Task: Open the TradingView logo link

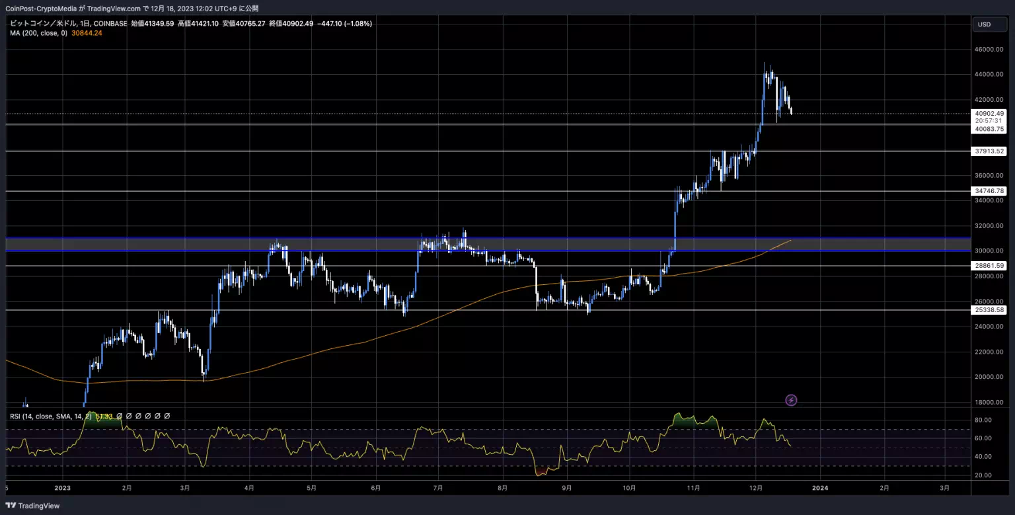Action: [31, 506]
